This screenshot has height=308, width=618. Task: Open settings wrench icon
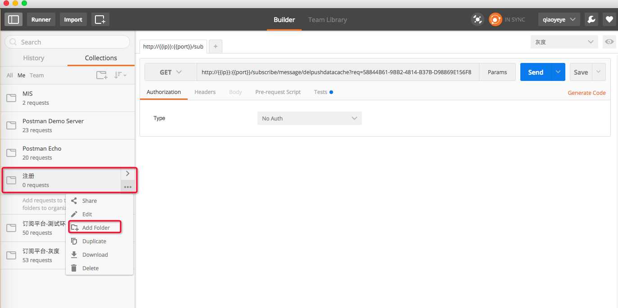591,19
